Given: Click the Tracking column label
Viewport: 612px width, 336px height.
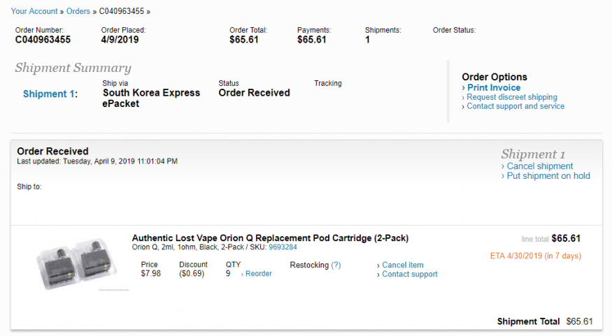Looking at the screenshot, I should (x=328, y=83).
